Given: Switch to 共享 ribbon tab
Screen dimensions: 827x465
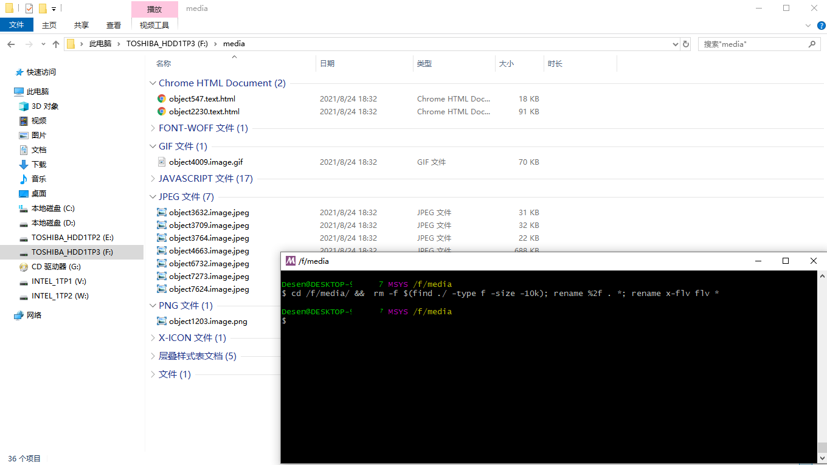Looking at the screenshot, I should tap(81, 25).
